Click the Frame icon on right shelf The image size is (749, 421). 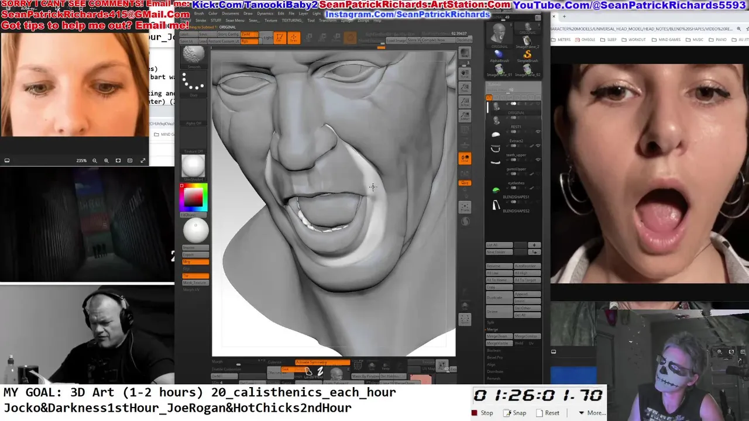465,207
